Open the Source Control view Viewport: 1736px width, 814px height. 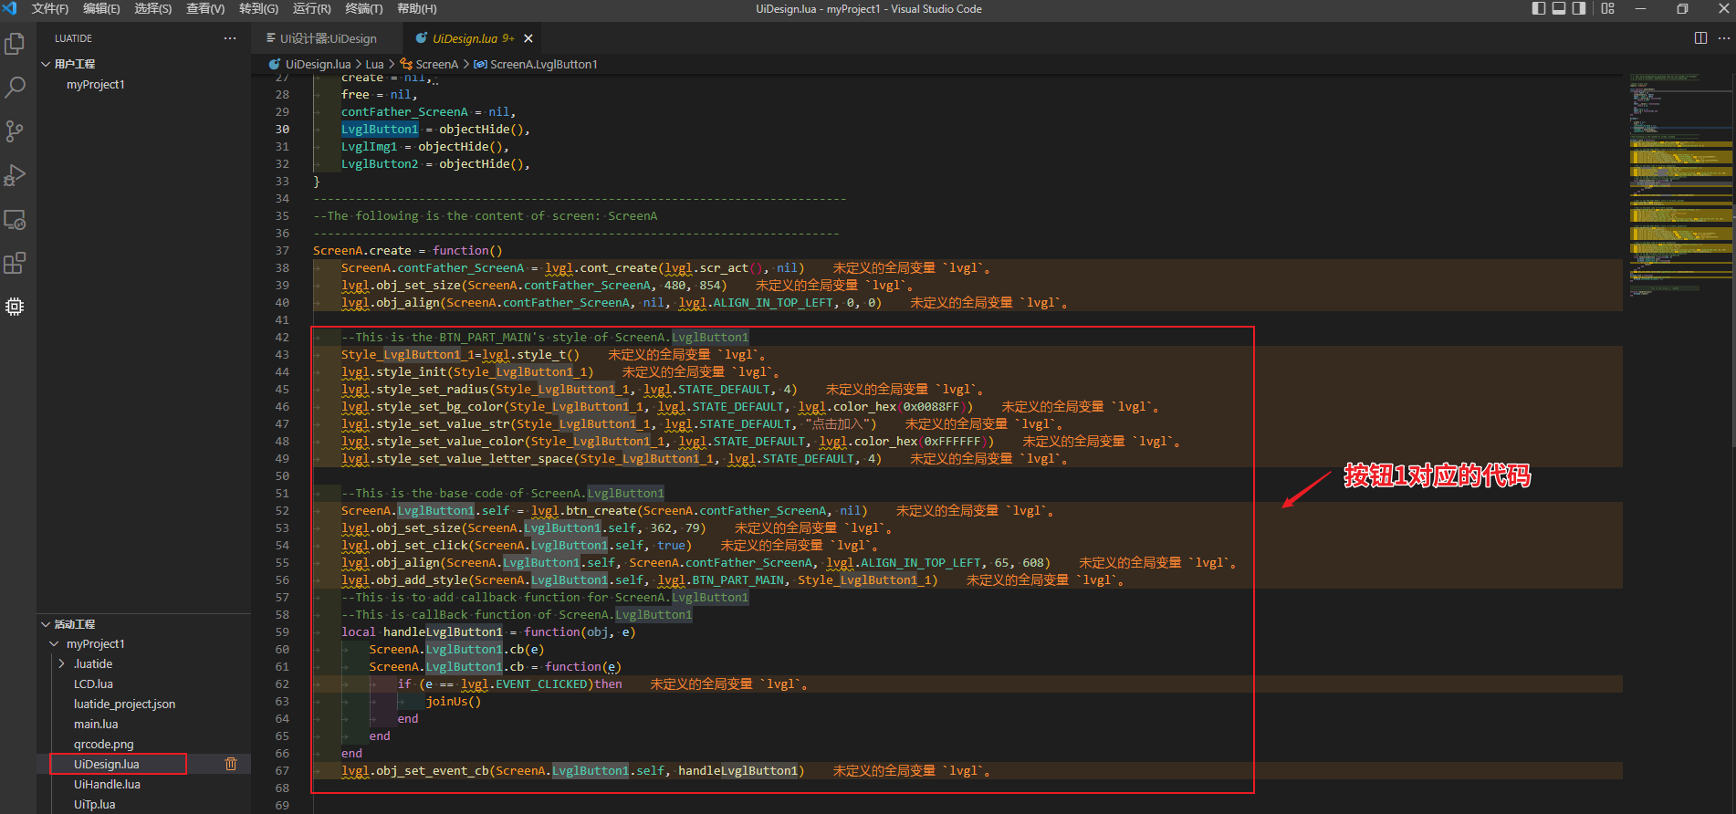pyautogui.click(x=15, y=131)
